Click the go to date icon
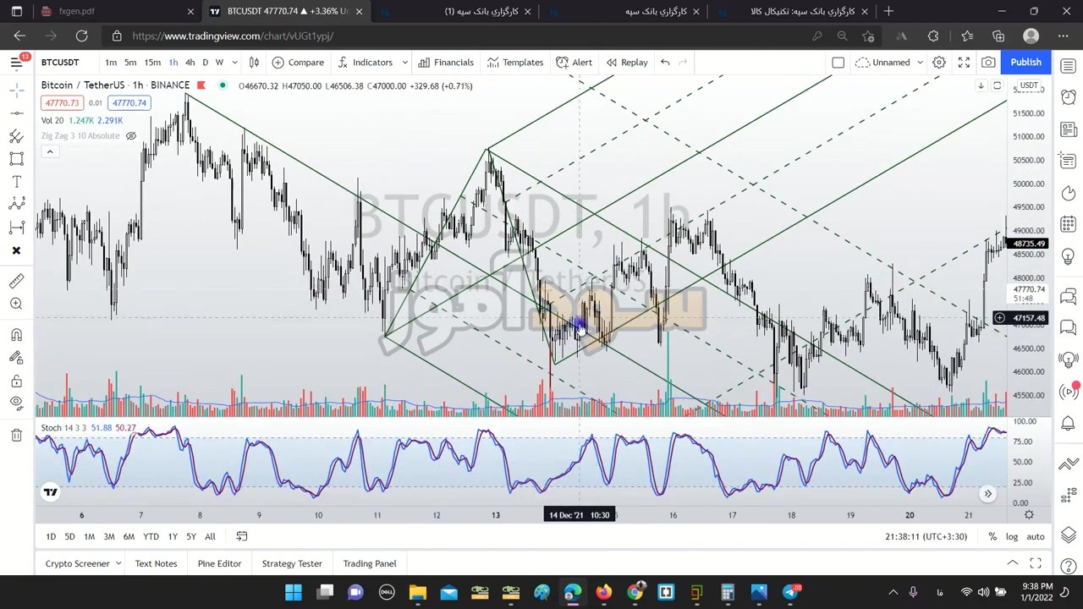The height and width of the screenshot is (609, 1083). coord(241,536)
